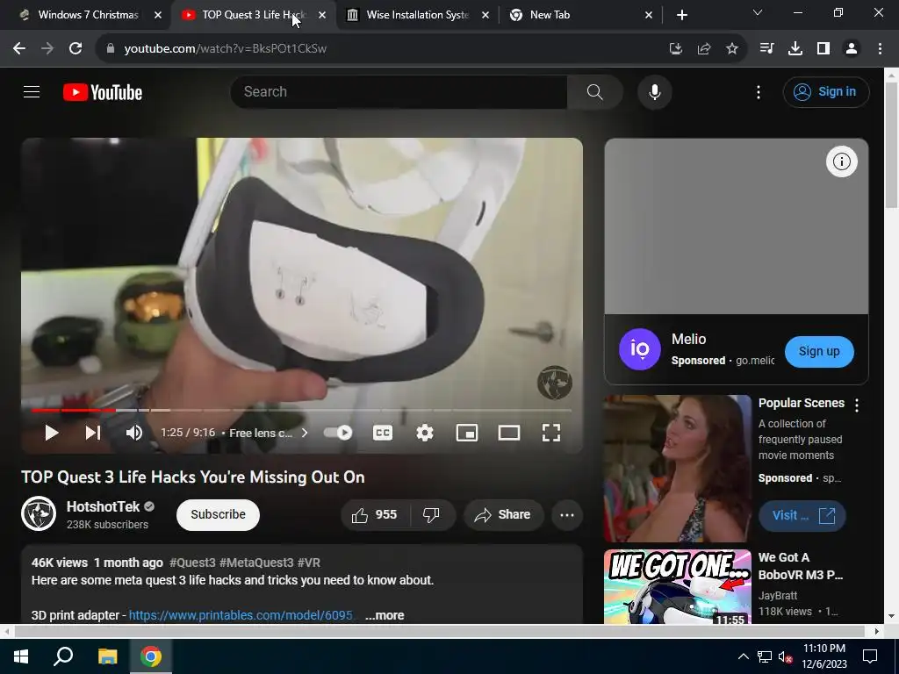Open Popular Scenes ad options menu
Viewport: 899px width, 674px height.
pyautogui.click(x=857, y=405)
